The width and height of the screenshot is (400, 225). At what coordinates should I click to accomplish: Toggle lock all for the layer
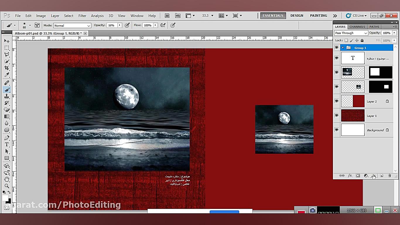point(362,40)
